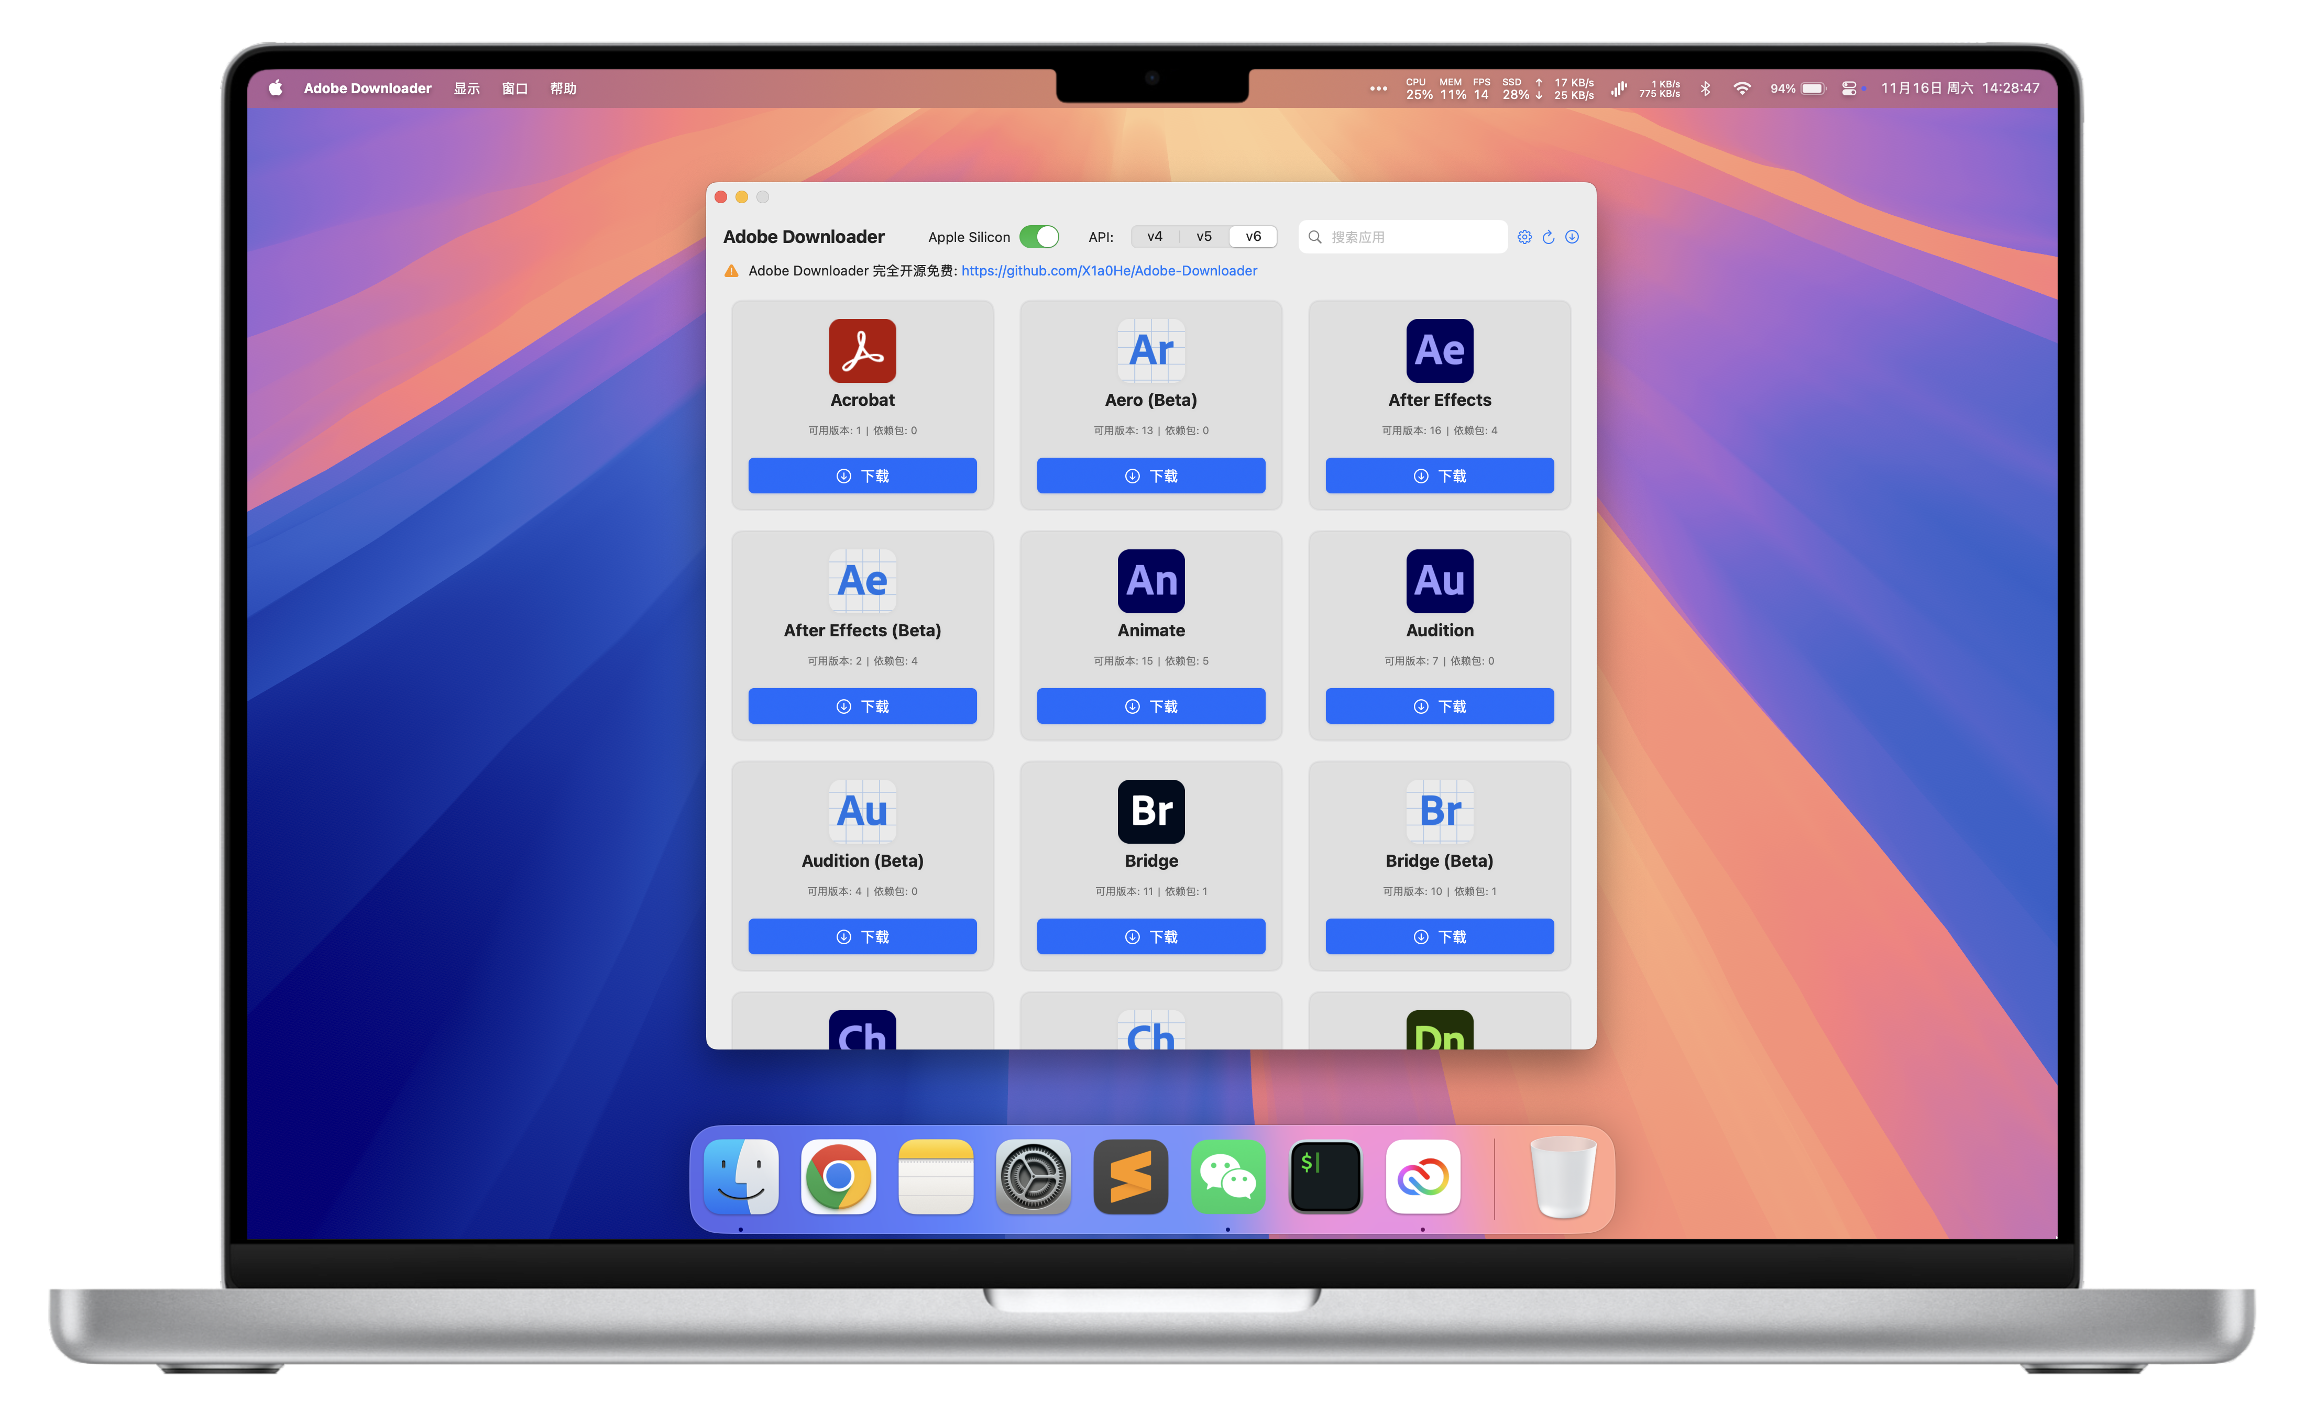2305x1414 pixels.
Task: Open the 帮助 menu in the menu bar
Action: 563,88
